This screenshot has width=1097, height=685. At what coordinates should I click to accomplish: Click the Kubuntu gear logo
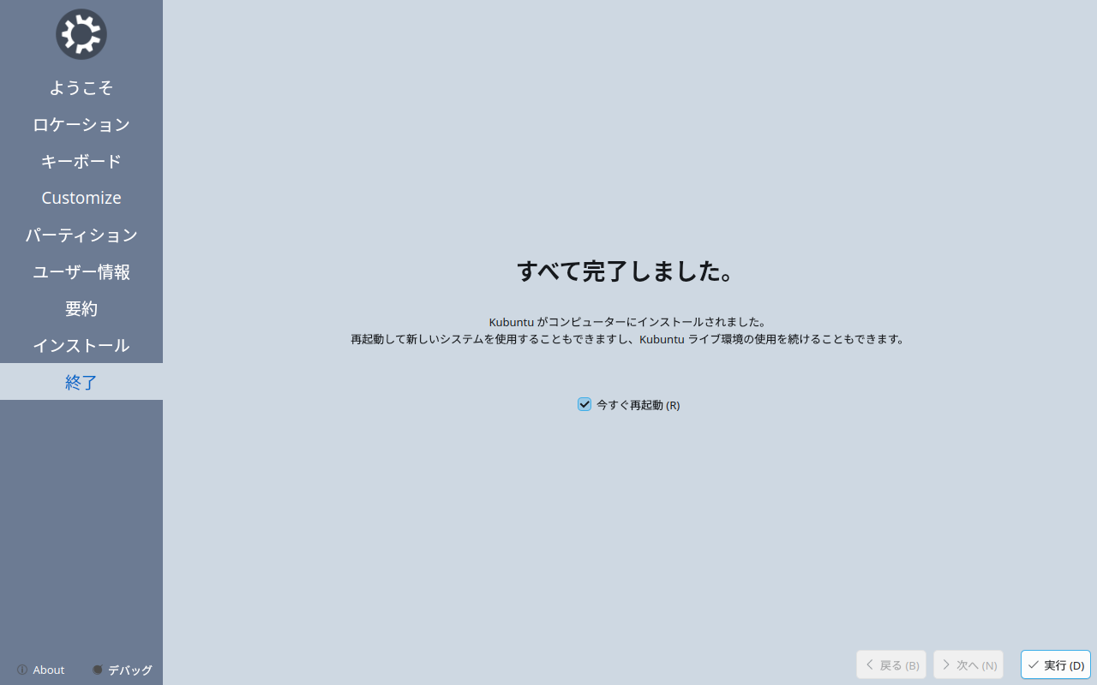(81, 34)
